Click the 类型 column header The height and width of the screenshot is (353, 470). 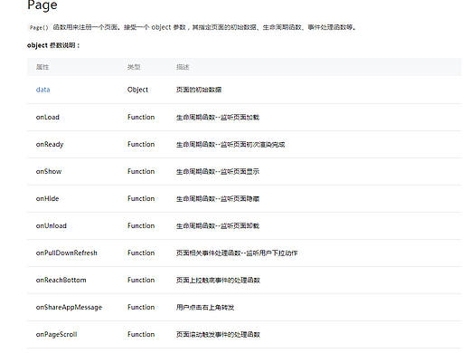pos(134,67)
